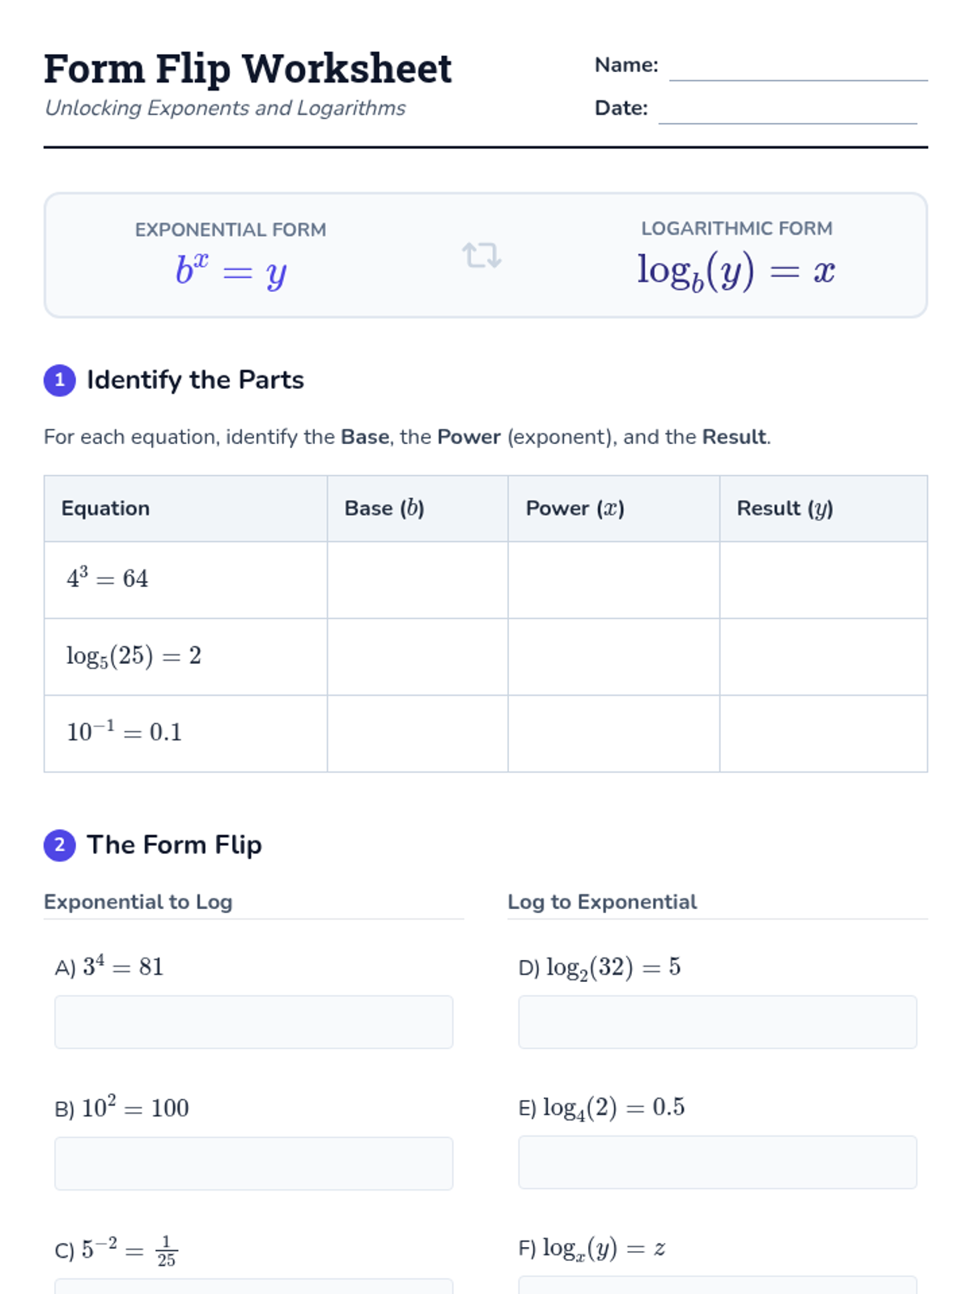Image resolution: width=971 pixels, height=1294 pixels.
Task: Click the section 2 number badge
Action: click(59, 845)
